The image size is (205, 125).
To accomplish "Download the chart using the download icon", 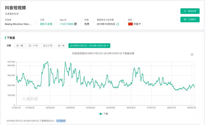I will pos(192,54).
